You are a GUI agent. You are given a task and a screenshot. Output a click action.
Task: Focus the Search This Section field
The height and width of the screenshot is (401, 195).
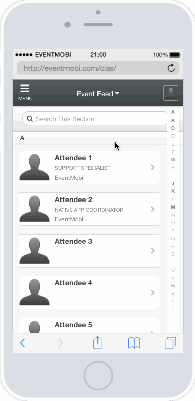tap(95, 119)
